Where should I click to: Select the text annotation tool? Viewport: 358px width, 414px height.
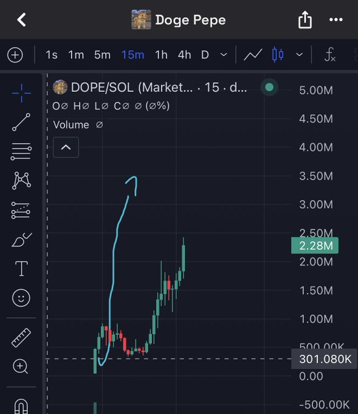coord(21,268)
